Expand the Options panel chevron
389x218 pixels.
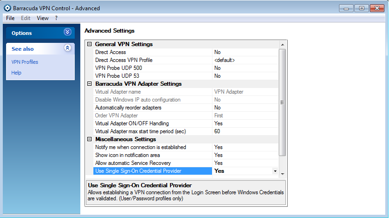[x=67, y=32]
